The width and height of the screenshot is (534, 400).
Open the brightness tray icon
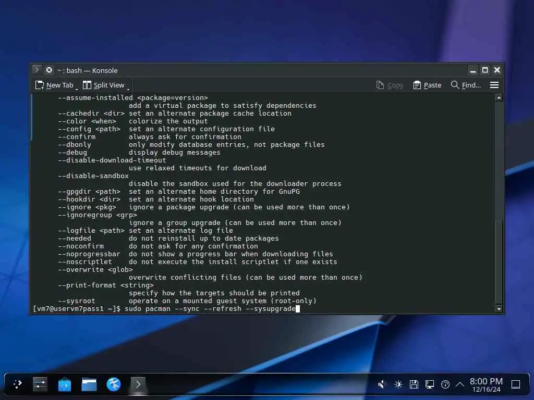(398, 384)
